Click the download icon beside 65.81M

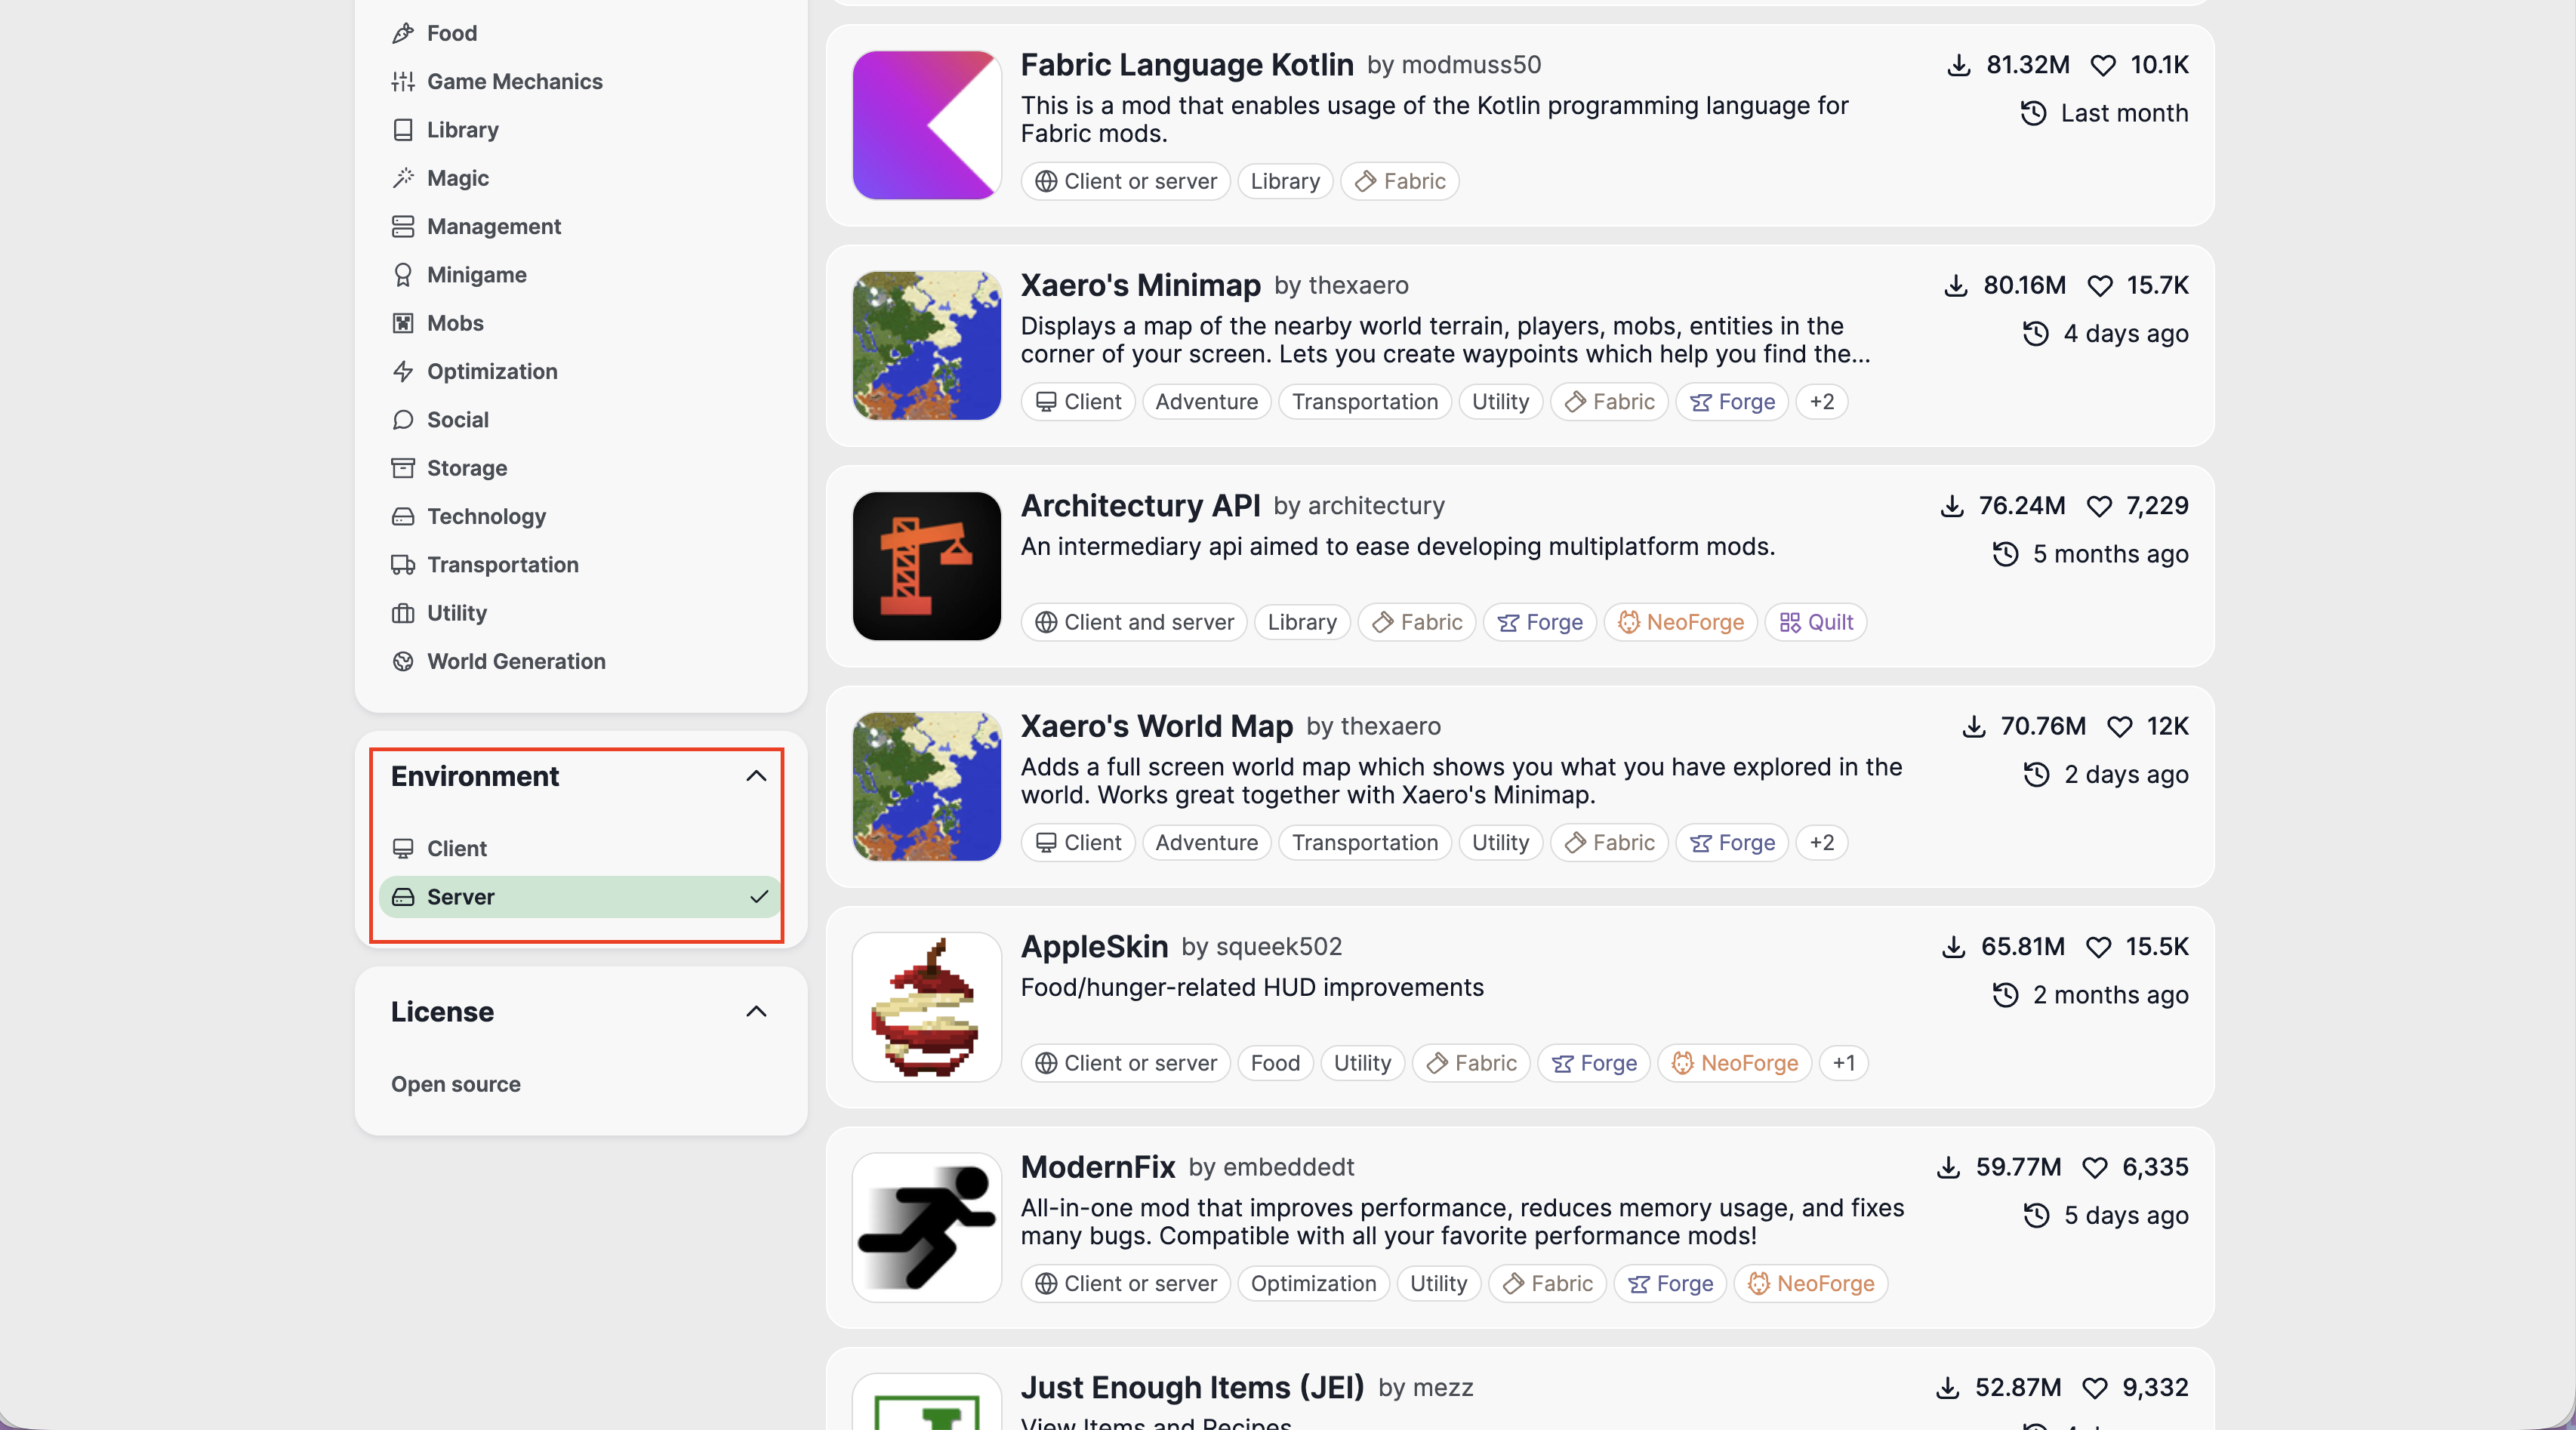1953,947
